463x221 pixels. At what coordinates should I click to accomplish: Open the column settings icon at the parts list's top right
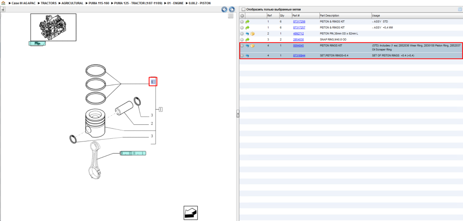click(x=459, y=9)
